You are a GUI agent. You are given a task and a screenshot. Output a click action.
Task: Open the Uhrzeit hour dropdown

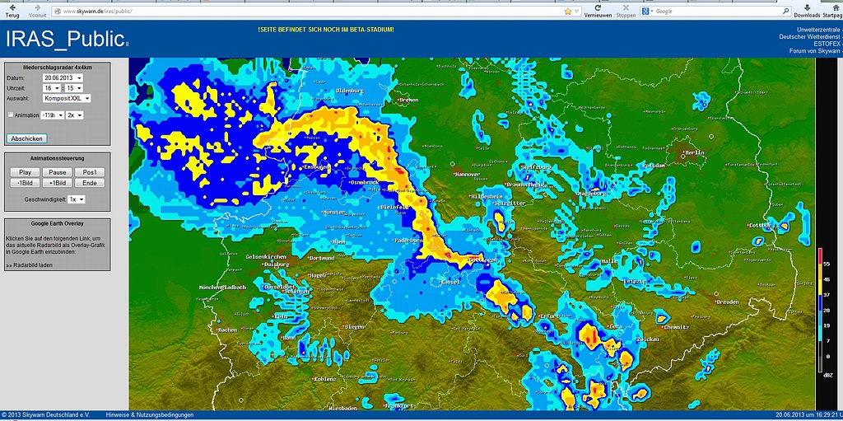52,88
